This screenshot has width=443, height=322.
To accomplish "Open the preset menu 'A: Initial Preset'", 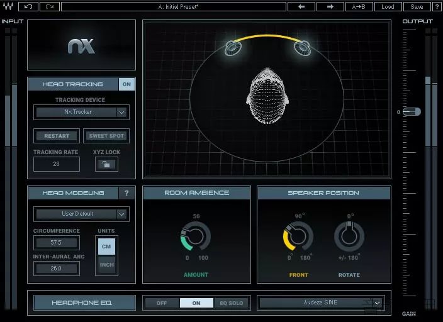I will (x=174, y=6).
